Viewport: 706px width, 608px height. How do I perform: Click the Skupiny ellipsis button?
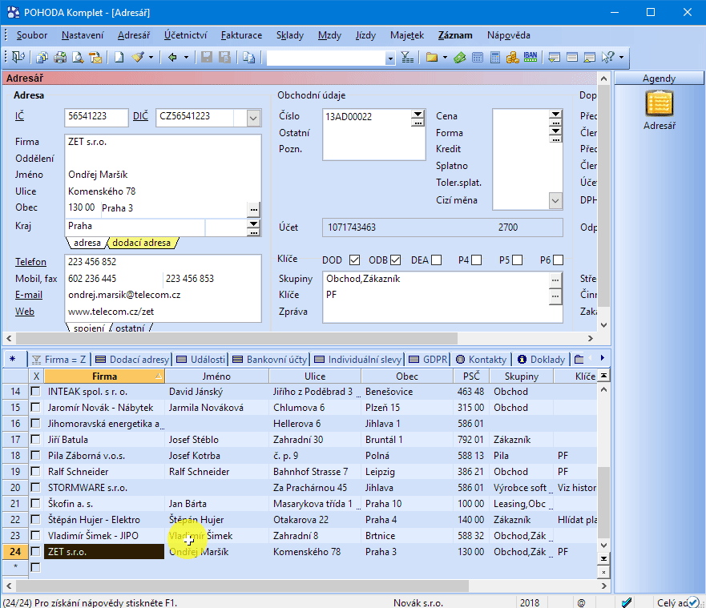(555, 280)
